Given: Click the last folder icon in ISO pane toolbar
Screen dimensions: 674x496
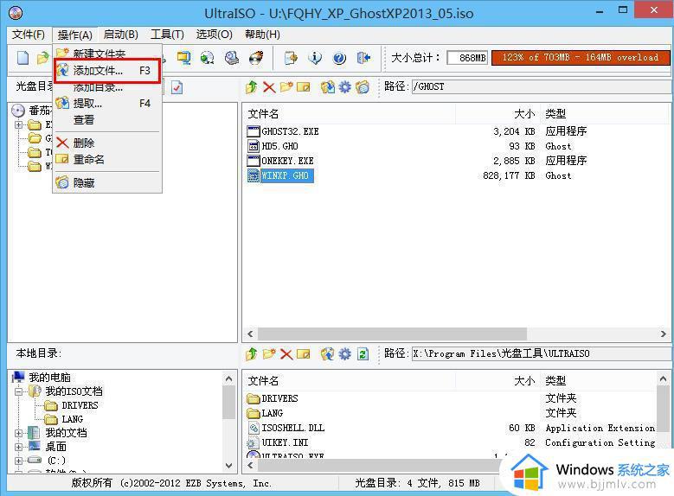Looking at the screenshot, I should (x=363, y=87).
